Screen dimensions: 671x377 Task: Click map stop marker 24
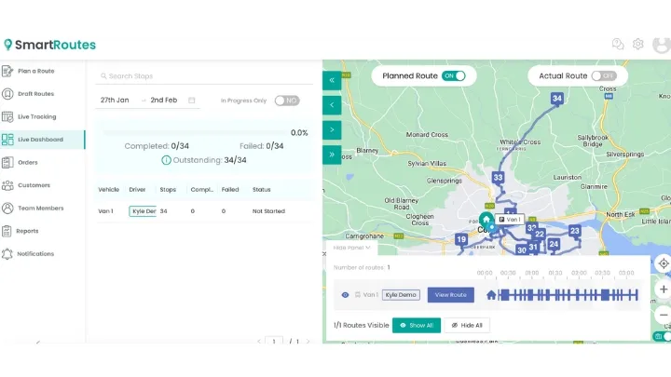point(554,244)
